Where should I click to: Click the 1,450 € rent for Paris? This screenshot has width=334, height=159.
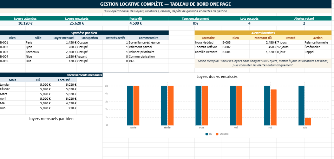[64, 42]
